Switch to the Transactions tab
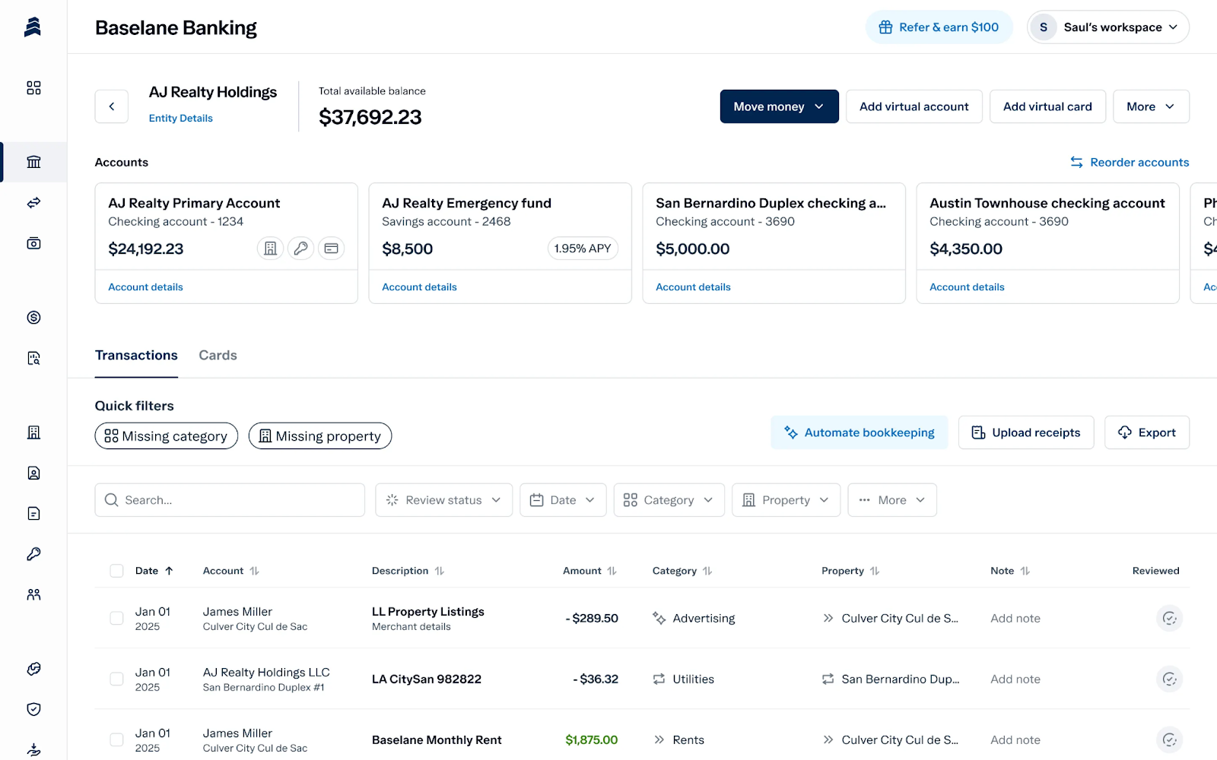This screenshot has height=760, width=1217. click(x=136, y=356)
